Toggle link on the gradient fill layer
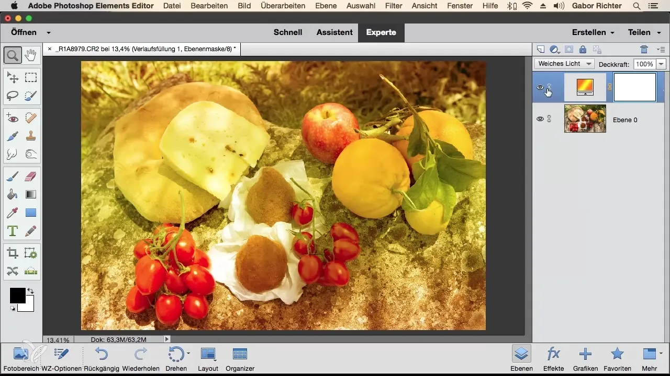Viewport: 670px width, 376px height. pyautogui.click(x=549, y=87)
